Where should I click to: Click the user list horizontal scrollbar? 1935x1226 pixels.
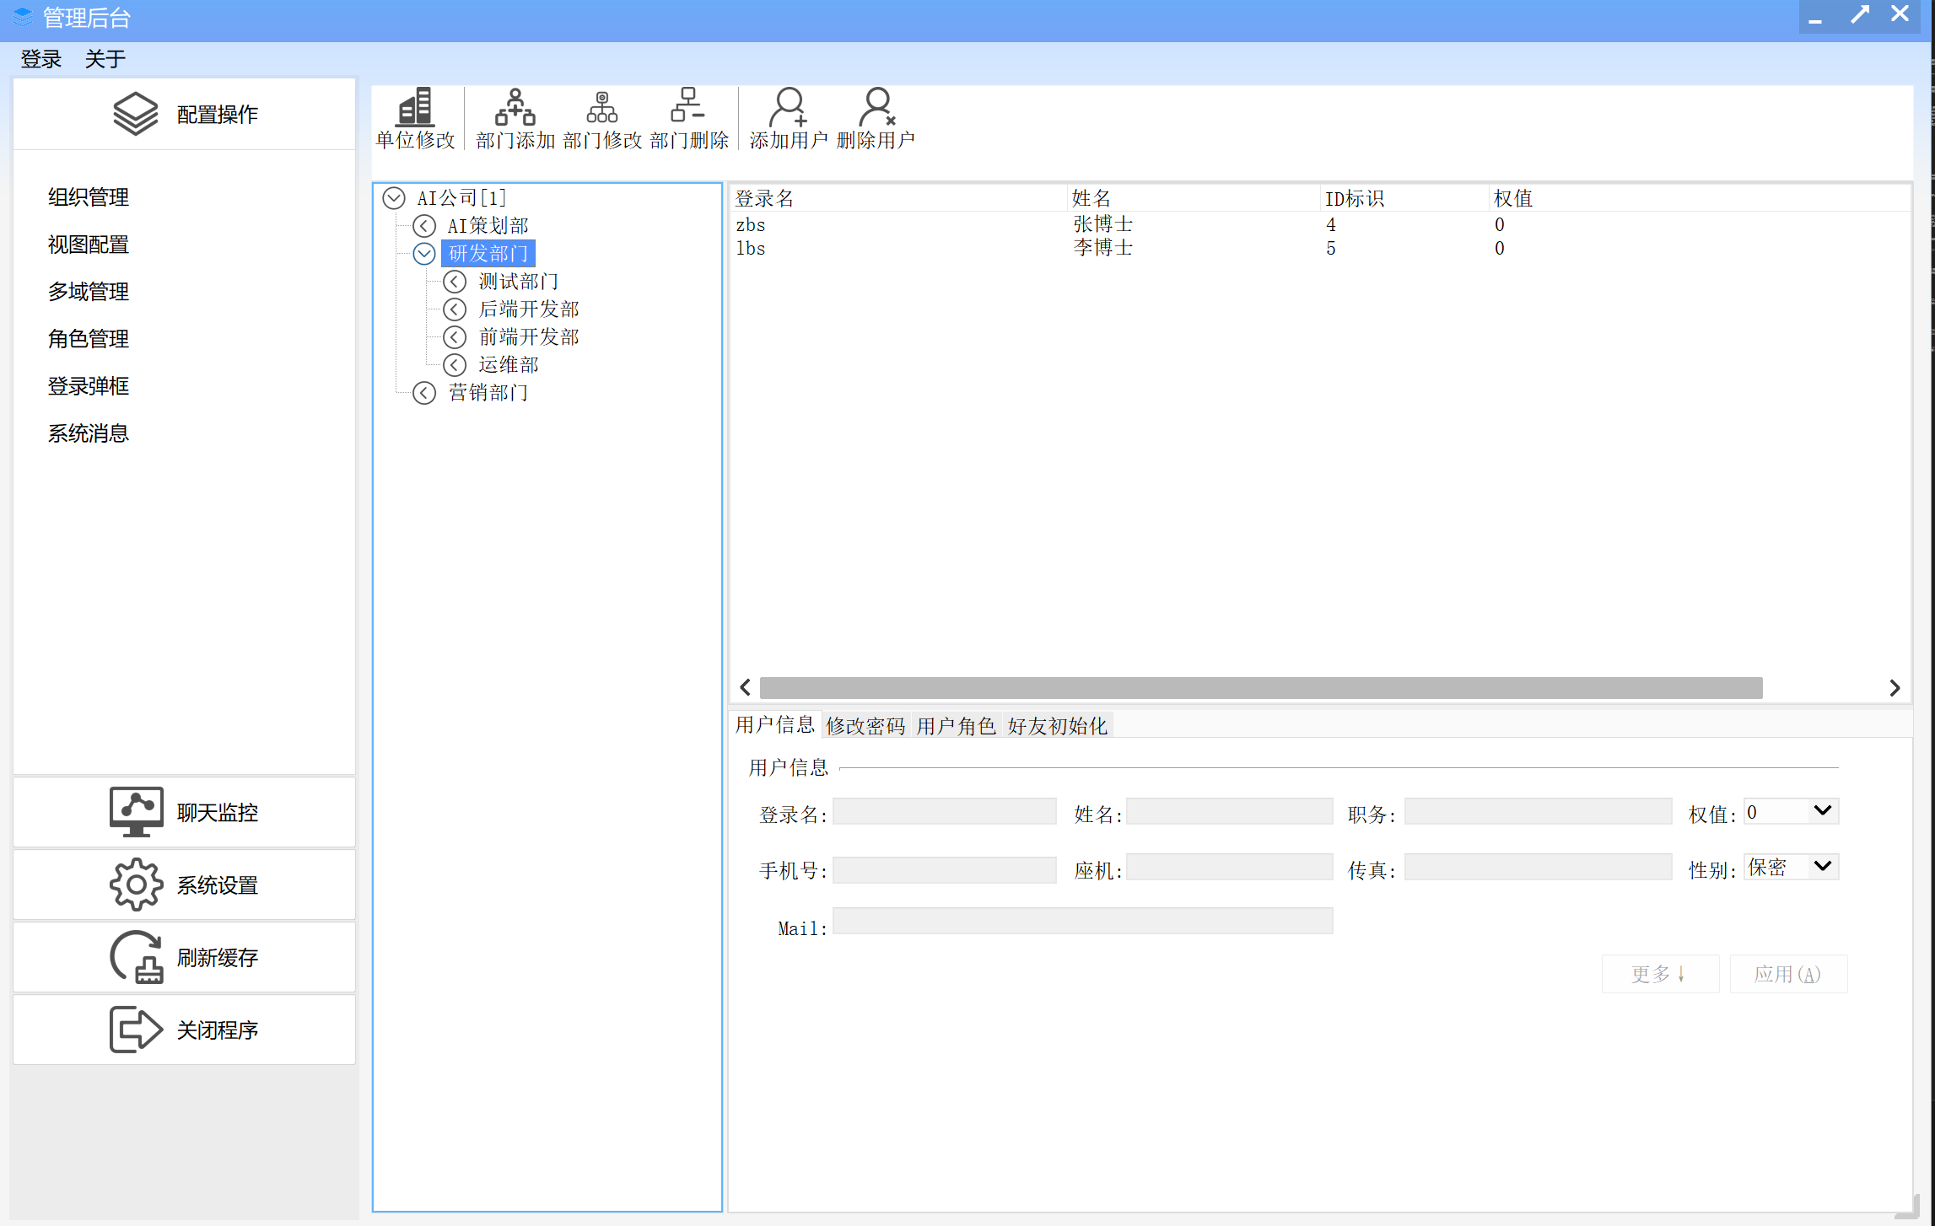pyautogui.click(x=1260, y=688)
